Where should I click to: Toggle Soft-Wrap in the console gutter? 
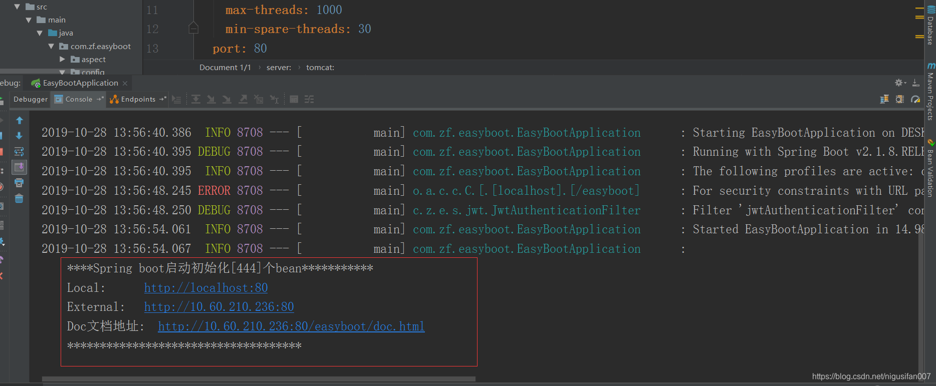tap(19, 152)
